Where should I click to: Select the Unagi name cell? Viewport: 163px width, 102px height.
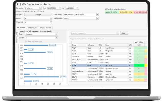point(117,63)
